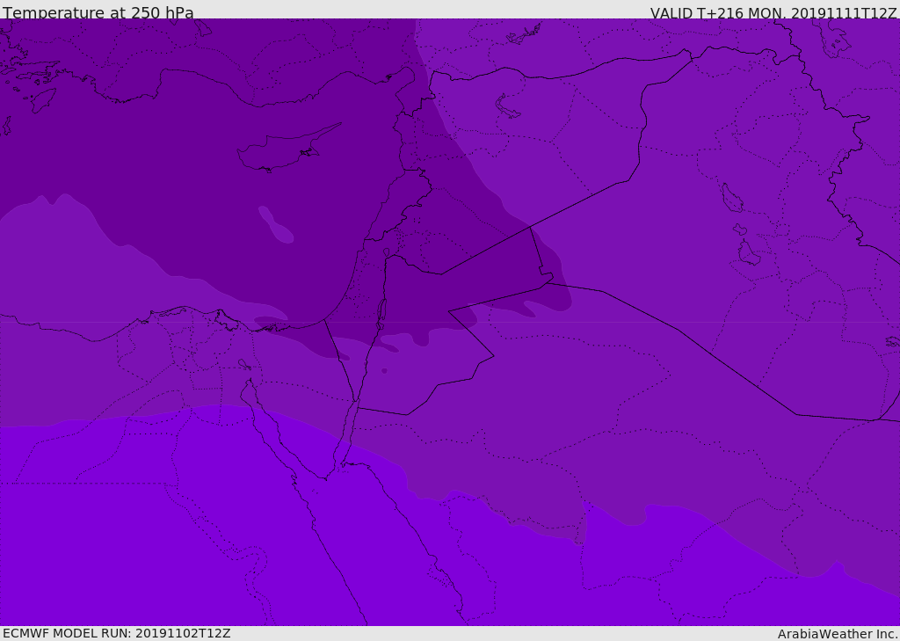Screen dimensions: 900x641
Task: Click the ECMWF MODEL RUN timestamp text
Action: coord(116,633)
